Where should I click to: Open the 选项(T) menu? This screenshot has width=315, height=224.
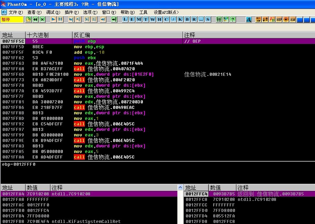click(x=90, y=12)
